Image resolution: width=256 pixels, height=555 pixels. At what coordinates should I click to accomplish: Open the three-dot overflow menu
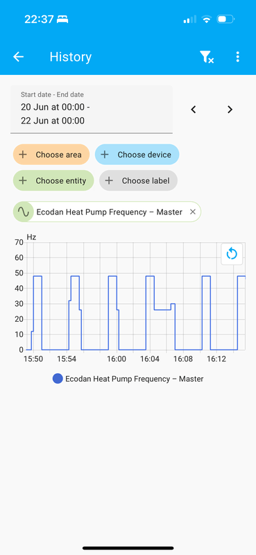click(237, 57)
